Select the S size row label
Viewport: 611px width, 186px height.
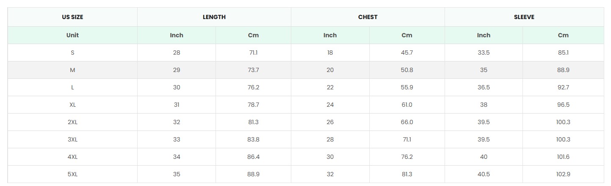tap(72, 53)
